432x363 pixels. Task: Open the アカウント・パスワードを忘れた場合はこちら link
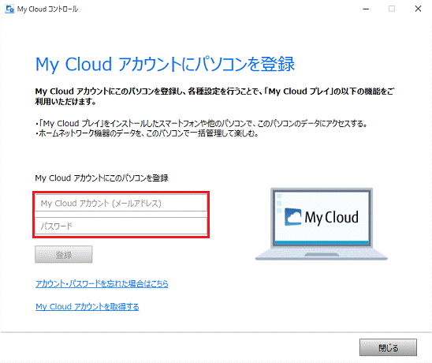coord(102,283)
